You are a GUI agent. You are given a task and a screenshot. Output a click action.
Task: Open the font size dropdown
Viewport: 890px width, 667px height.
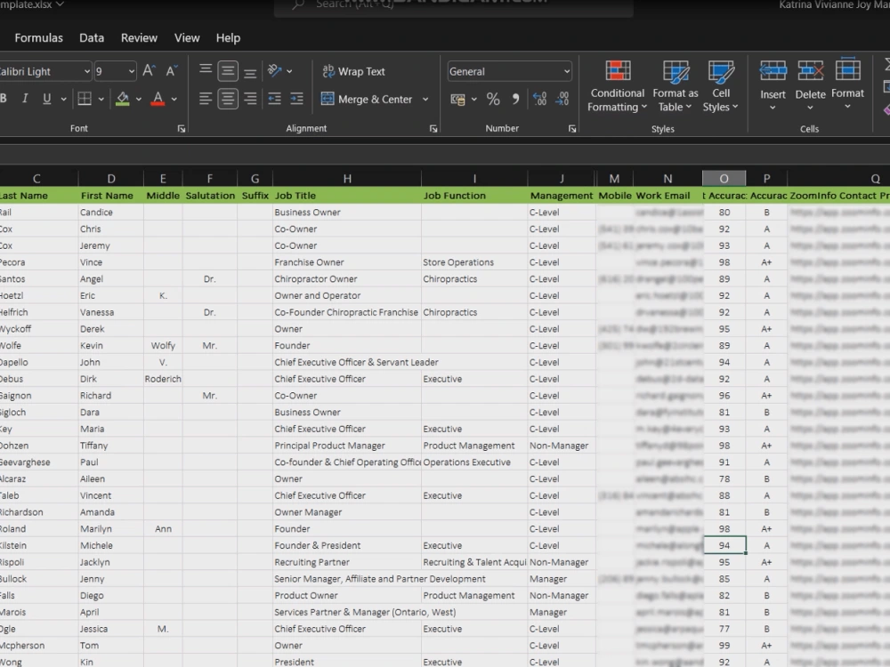click(132, 71)
